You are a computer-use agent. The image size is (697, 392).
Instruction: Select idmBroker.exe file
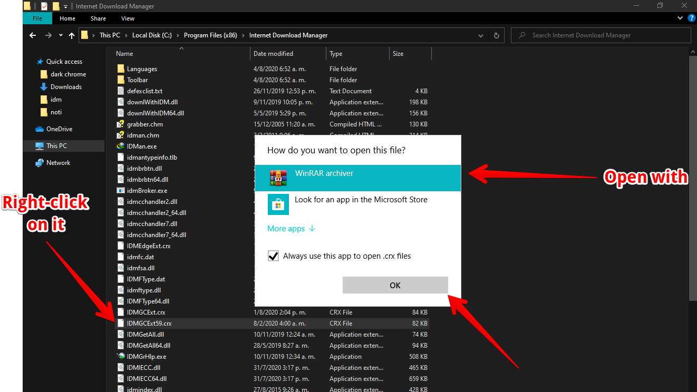[x=147, y=191]
